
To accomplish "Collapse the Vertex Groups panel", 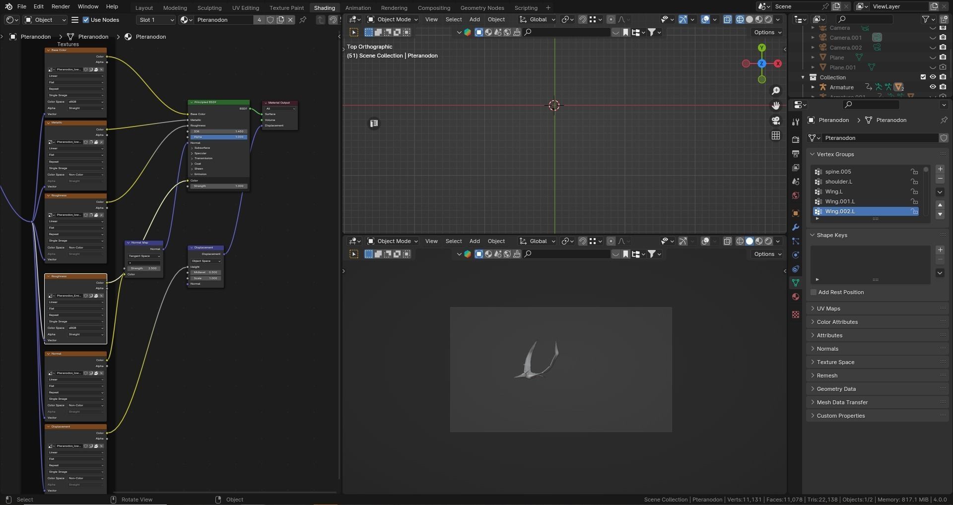I will click(x=813, y=154).
